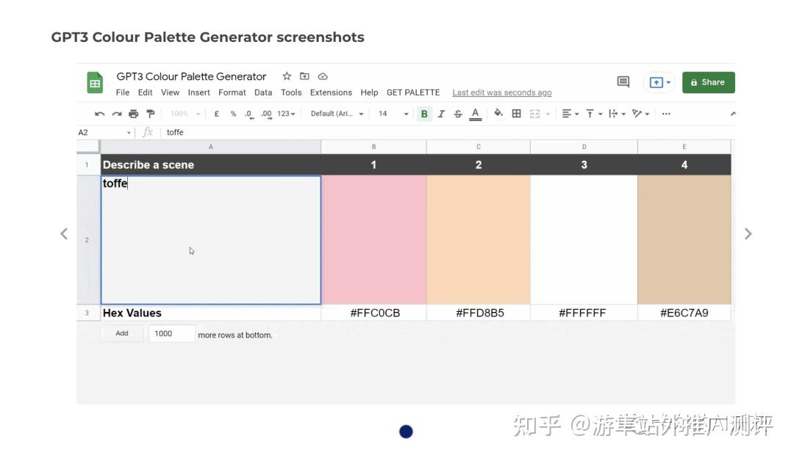Open the fill color tool
Image resolution: width=794 pixels, height=458 pixels.
pyautogui.click(x=498, y=113)
